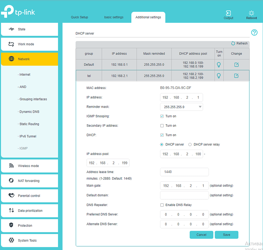Click the Output logout icon
Screen dimensions: 263x250
pyautogui.click(x=228, y=13)
